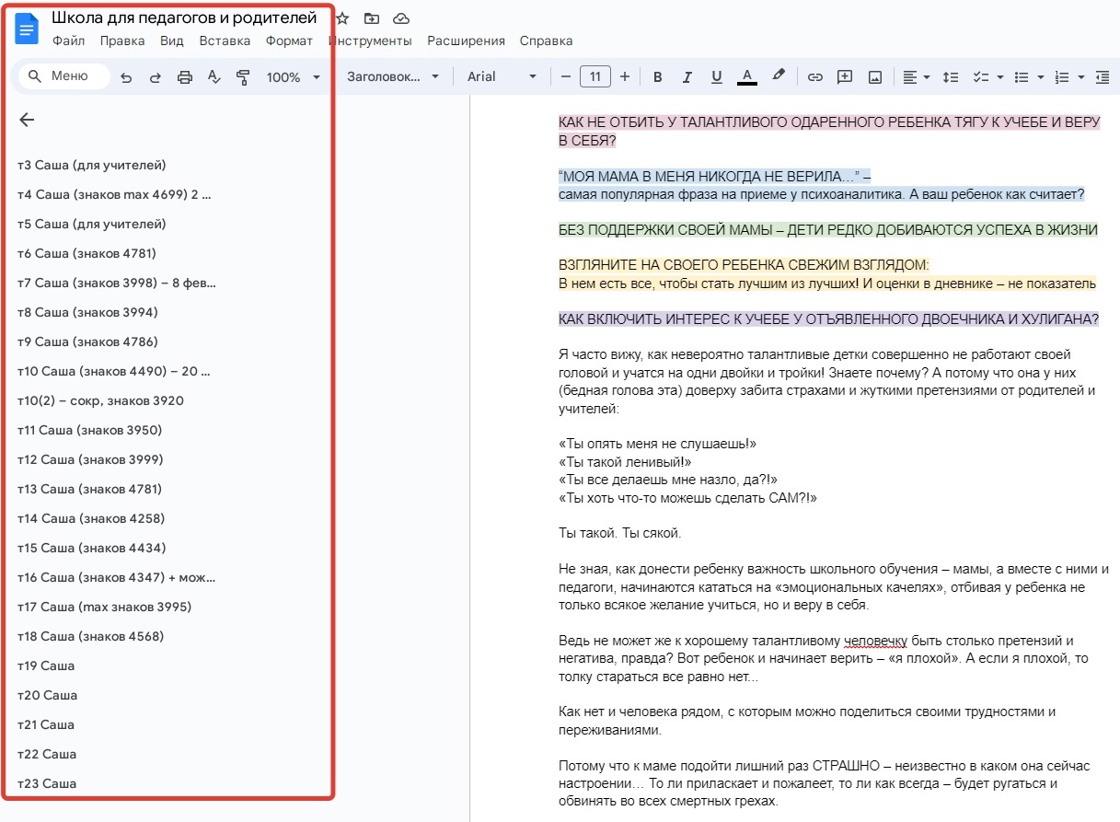
Task: Open the text alignment dropdown
Action: pyautogui.click(x=916, y=77)
